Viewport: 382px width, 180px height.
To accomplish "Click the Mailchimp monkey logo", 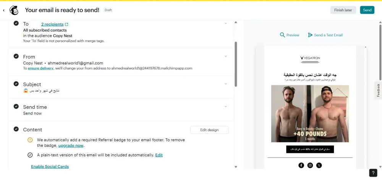I will (x=14, y=10).
